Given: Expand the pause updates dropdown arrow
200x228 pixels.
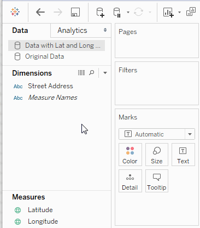Looking at the screenshot, I should [x=128, y=12].
